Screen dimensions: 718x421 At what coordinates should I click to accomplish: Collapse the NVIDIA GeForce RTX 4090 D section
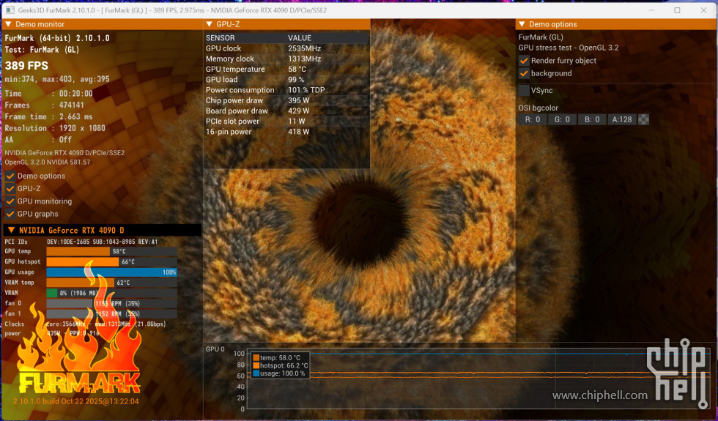11,231
